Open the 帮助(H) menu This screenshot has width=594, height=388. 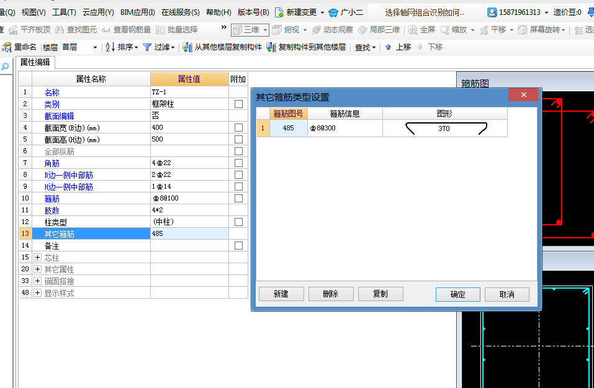click(x=218, y=12)
